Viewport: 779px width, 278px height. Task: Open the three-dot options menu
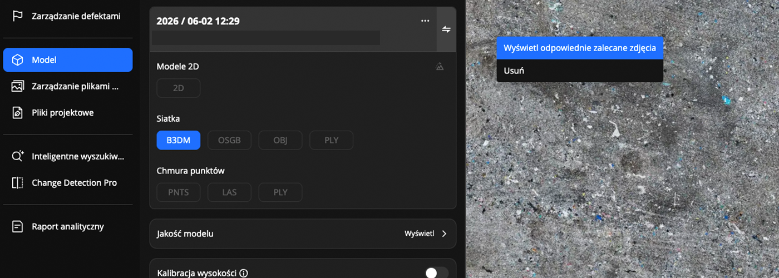425,21
